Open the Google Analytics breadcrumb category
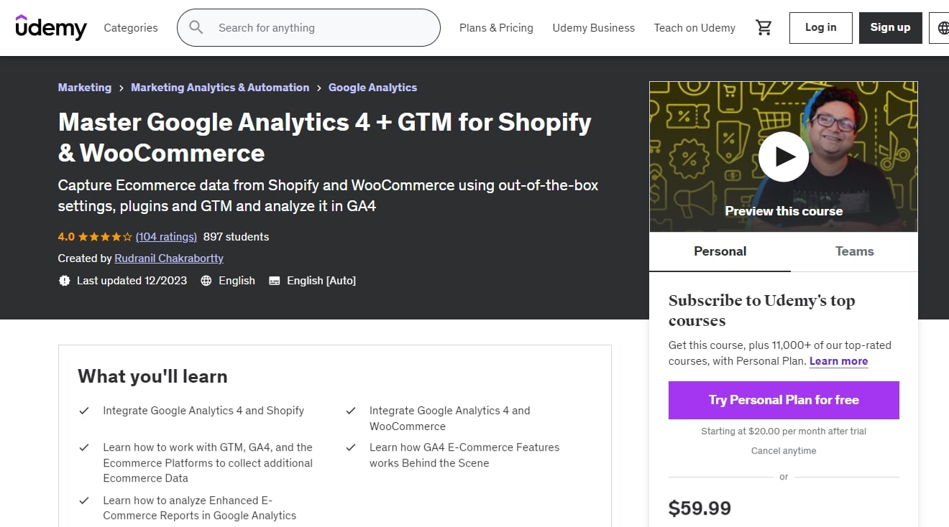Image resolution: width=949 pixels, height=527 pixels. pyautogui.click(x=372, y=87)
